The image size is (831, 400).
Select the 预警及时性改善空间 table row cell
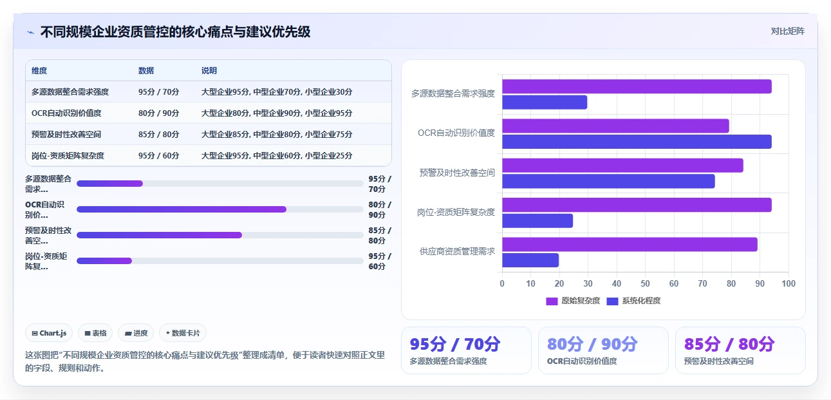click(66, 135)
